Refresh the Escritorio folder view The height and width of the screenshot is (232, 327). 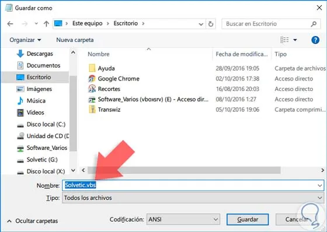coord(211,24)
